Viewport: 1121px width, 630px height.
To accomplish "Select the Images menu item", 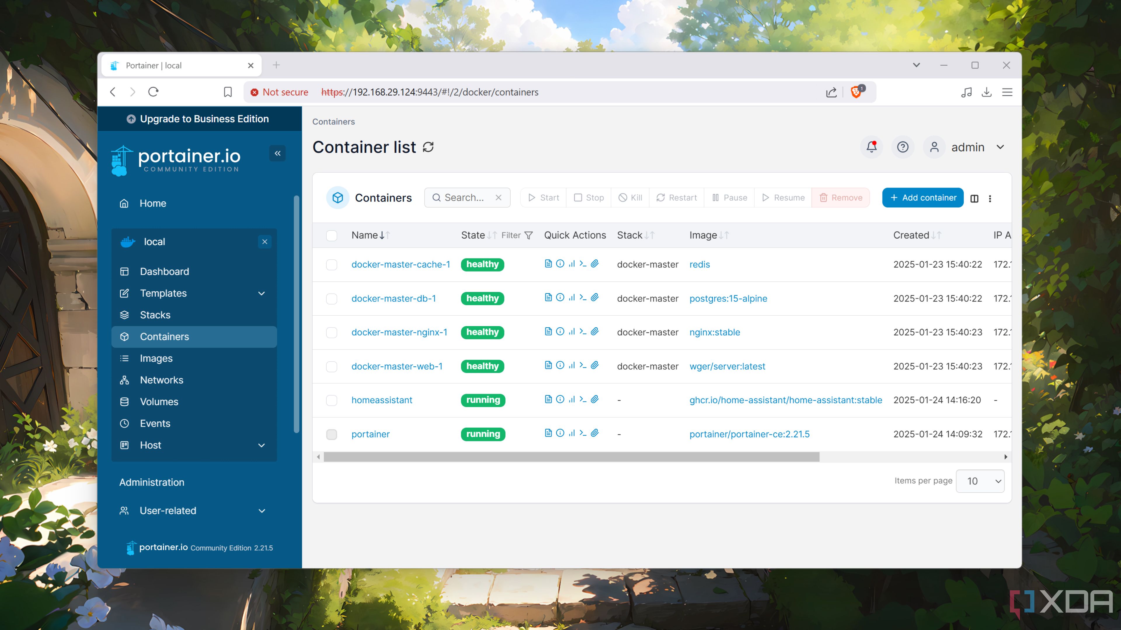I will 156,358.
